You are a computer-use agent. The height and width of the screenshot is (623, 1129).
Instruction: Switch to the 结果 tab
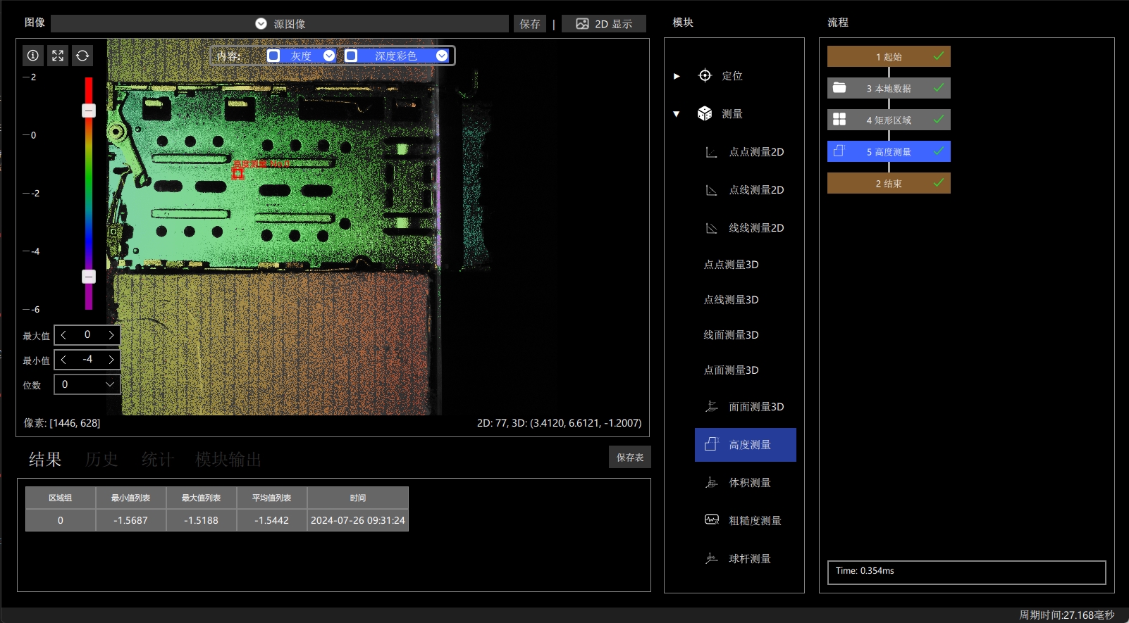(45, 460)
